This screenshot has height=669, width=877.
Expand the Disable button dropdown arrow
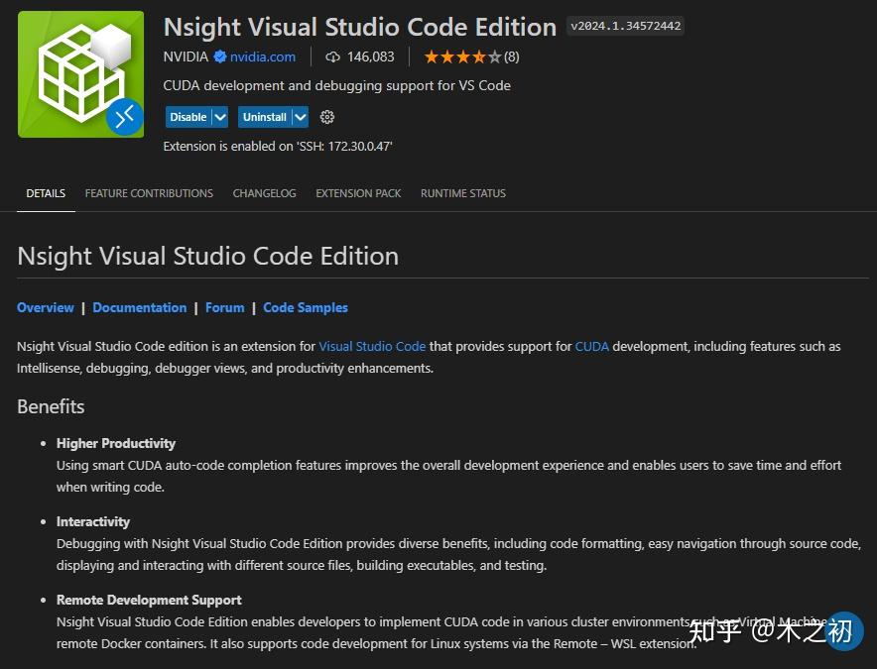(220, 117)
